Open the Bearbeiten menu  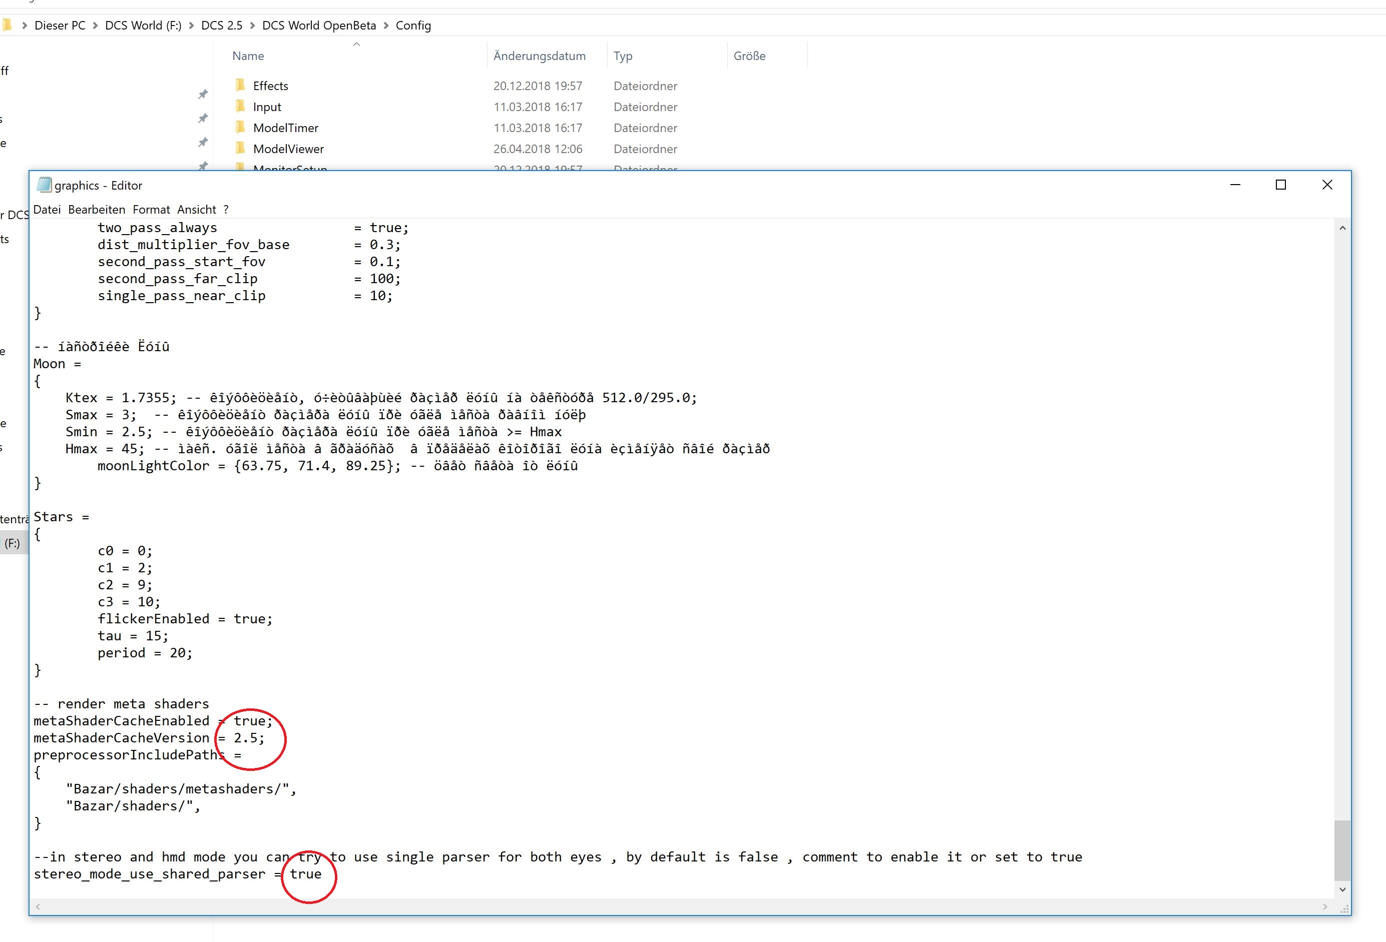point(97,209)
